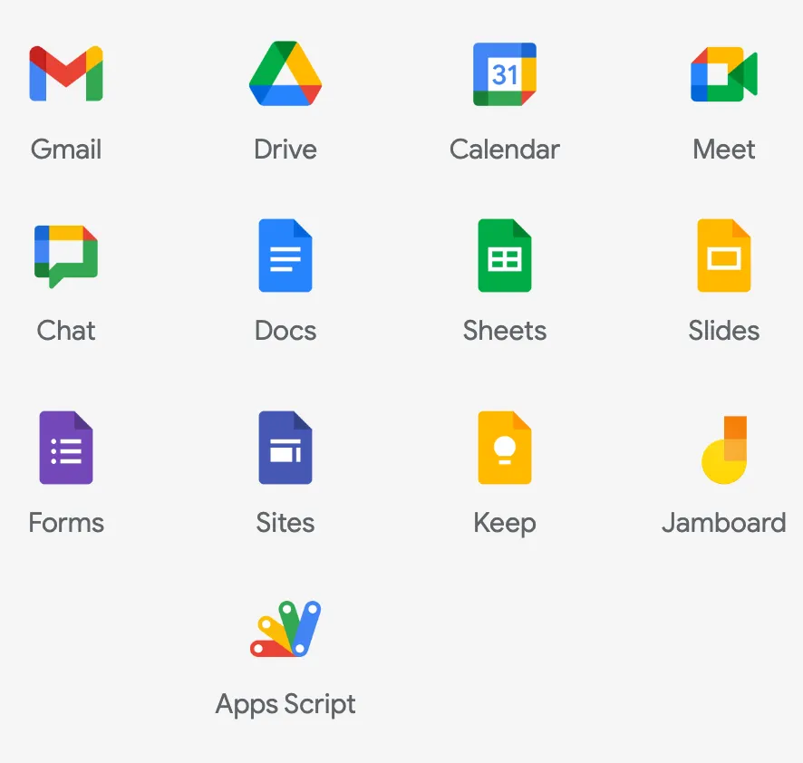Select the "Apps Script" text label

[285, 705]
